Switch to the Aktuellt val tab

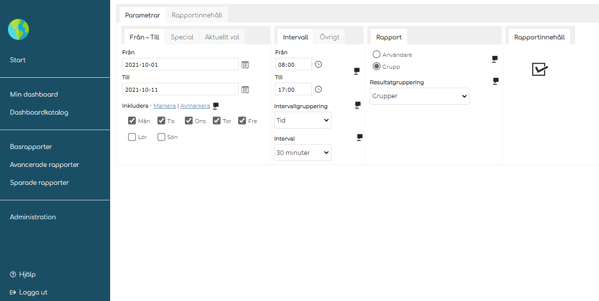click(222, 37)
